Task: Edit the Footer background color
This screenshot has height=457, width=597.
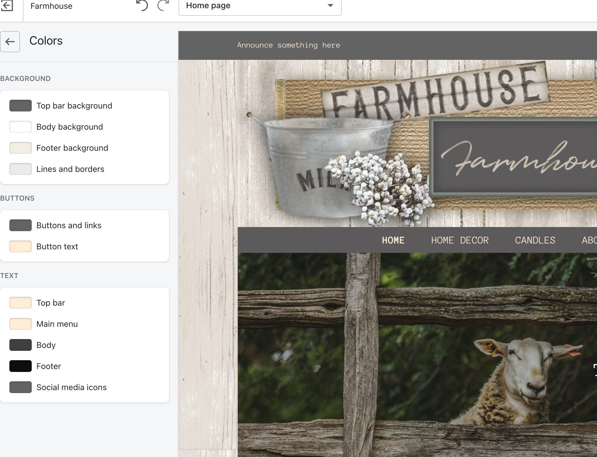Action: (x=20, y=148)
